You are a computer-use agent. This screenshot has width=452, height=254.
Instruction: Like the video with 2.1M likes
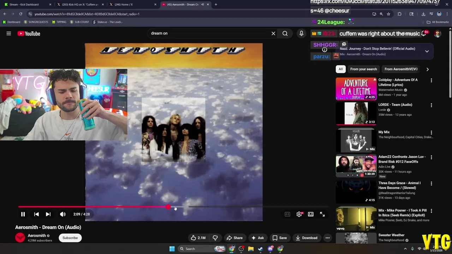coord(198,238)
